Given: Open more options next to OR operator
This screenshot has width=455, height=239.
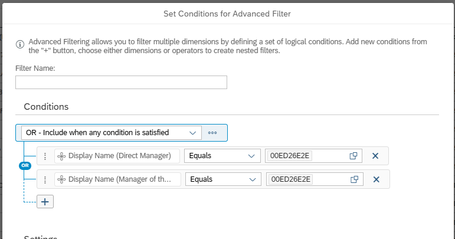Looking at the screenshot, I should point(212,133).
